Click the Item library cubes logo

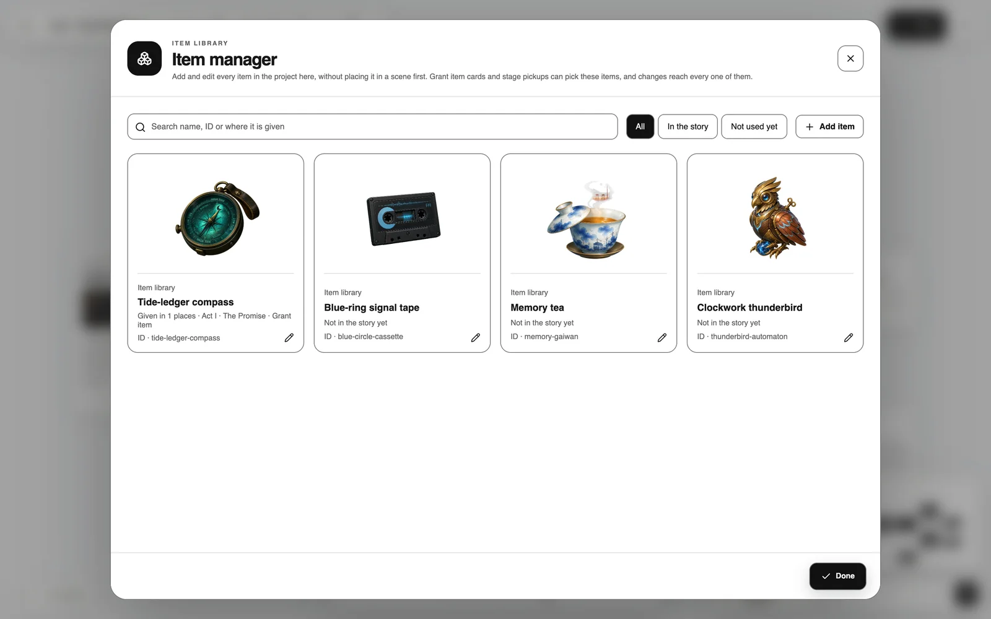(144, 58)
